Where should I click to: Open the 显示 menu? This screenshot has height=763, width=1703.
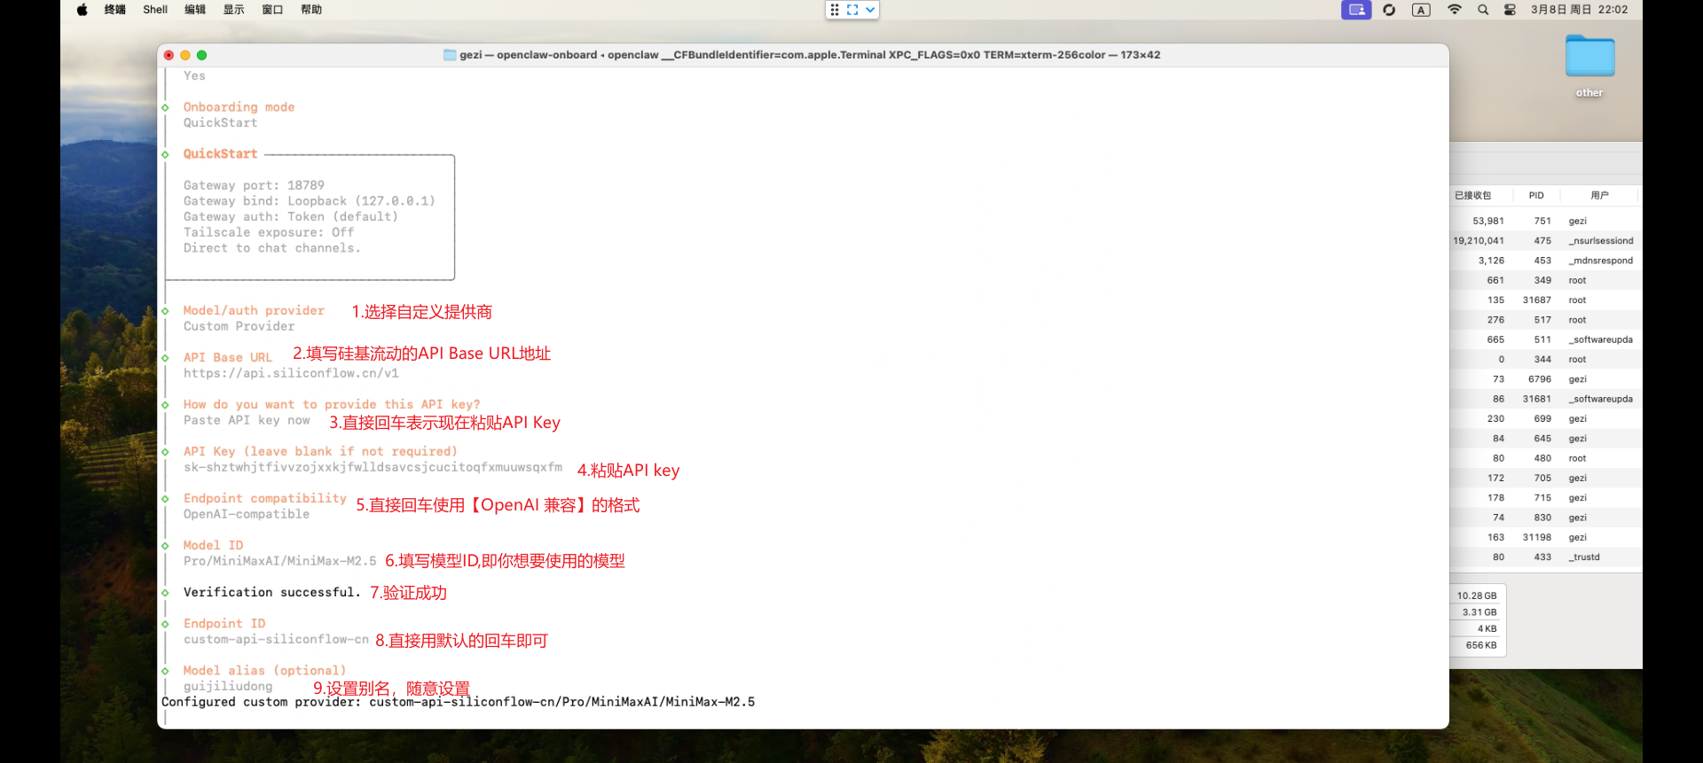(x=234, y=10)
